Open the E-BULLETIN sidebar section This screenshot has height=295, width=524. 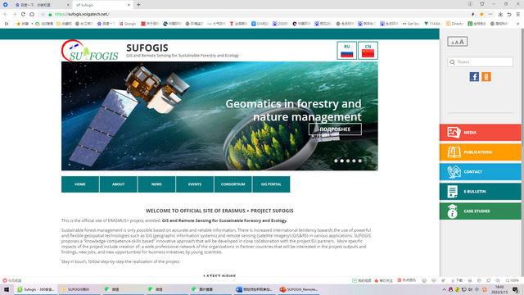(x=481, y=192)
